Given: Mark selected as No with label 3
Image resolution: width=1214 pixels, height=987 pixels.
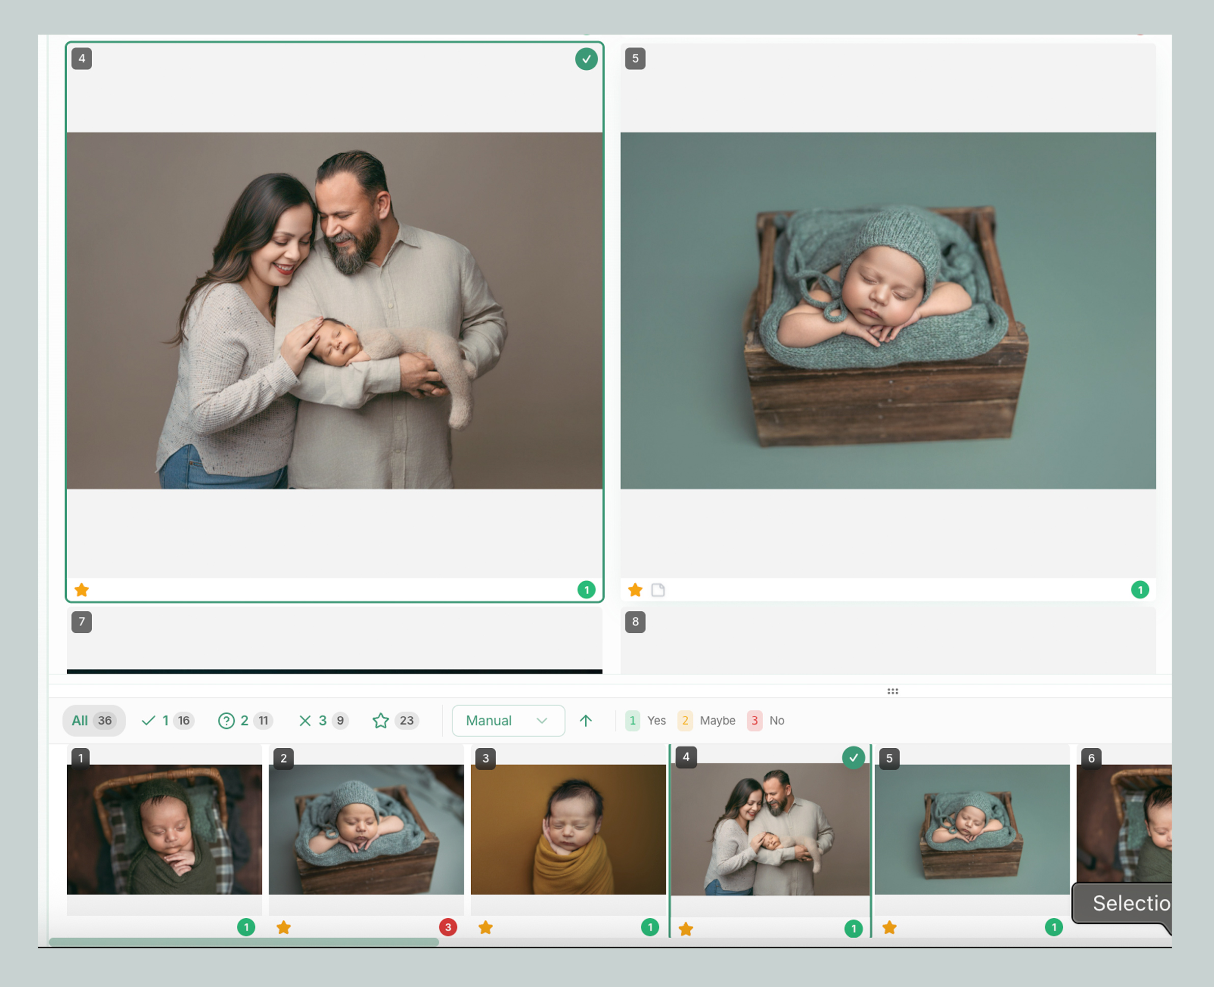Looking at the screenshot, I should click(766, 721).
